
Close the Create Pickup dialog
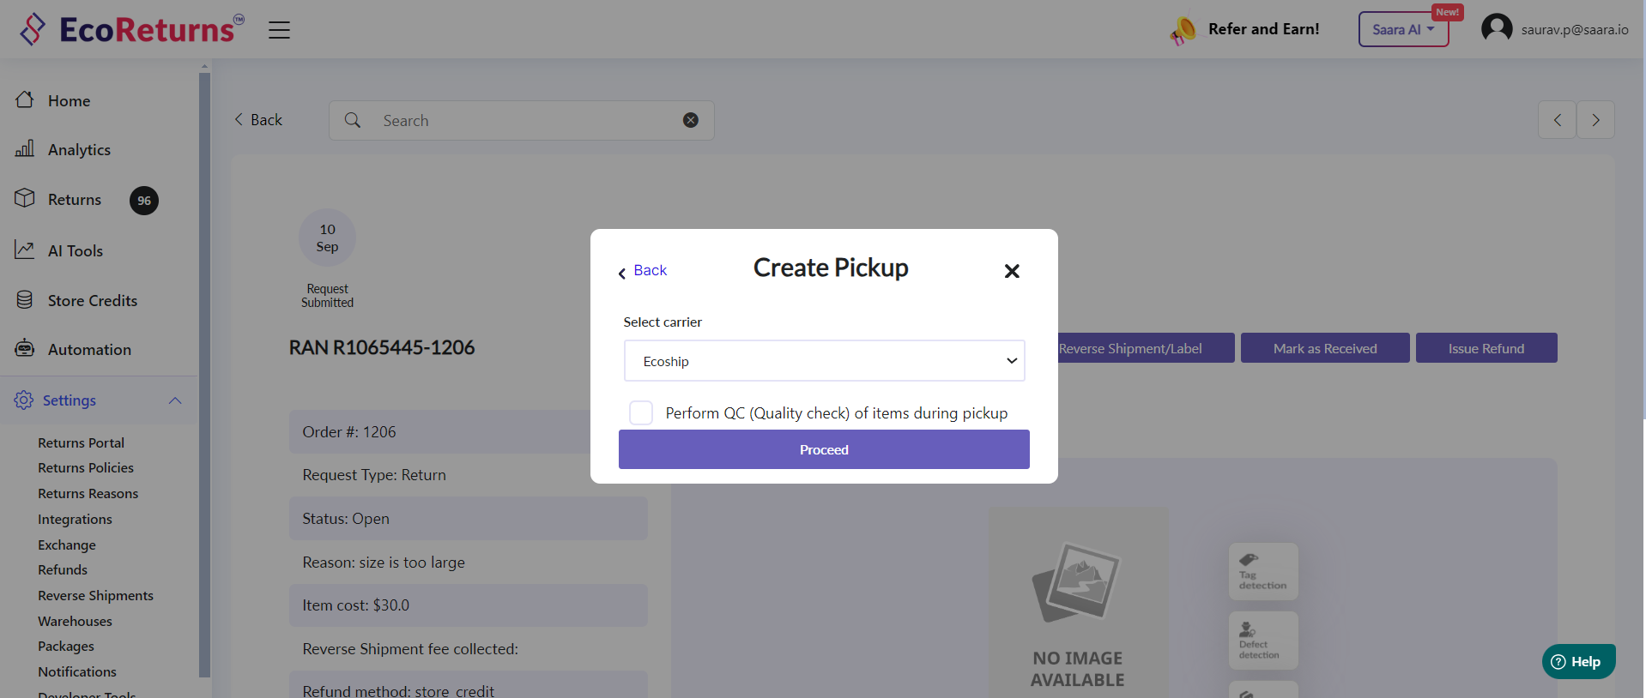(x=1012, y=271)
